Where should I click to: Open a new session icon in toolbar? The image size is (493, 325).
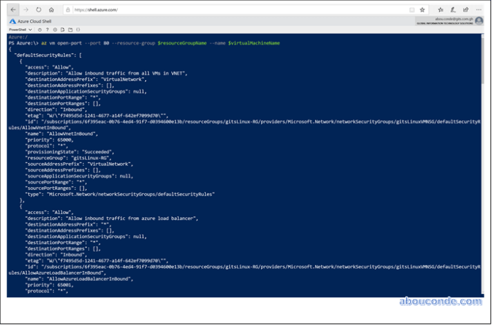pos(70,30)
